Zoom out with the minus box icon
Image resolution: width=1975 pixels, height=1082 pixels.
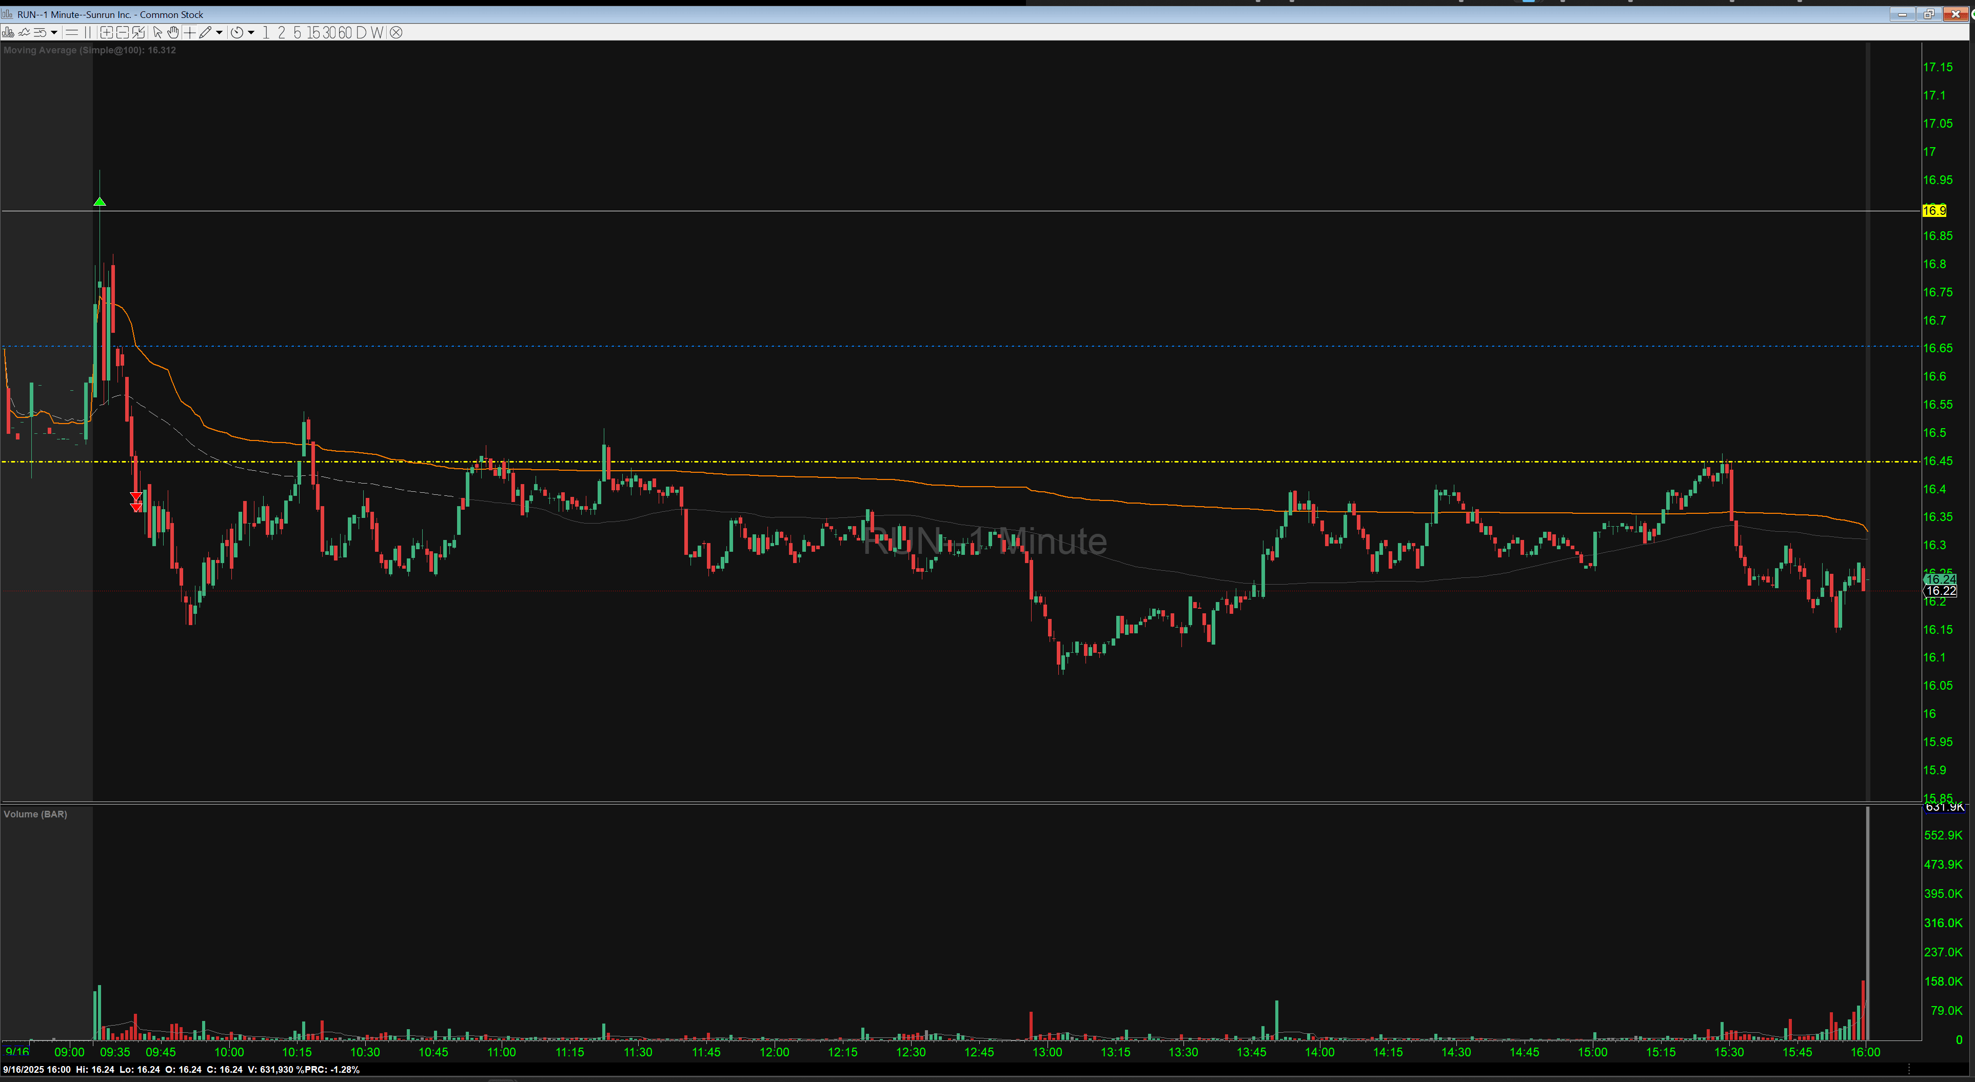tap(123, 32)
